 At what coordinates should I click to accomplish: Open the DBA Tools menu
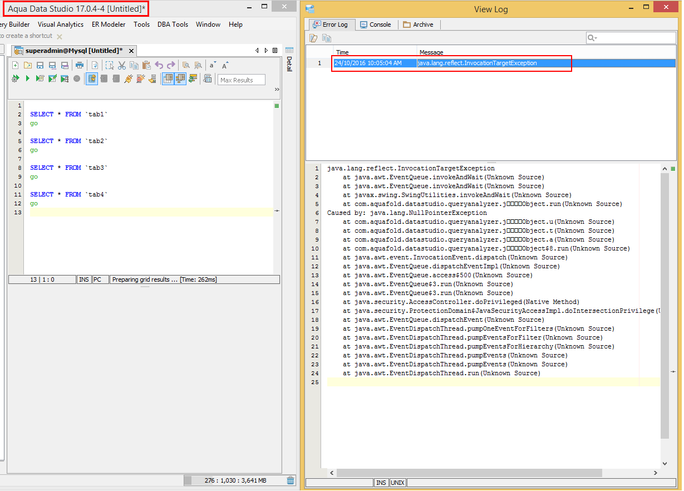tap(173, 24)
